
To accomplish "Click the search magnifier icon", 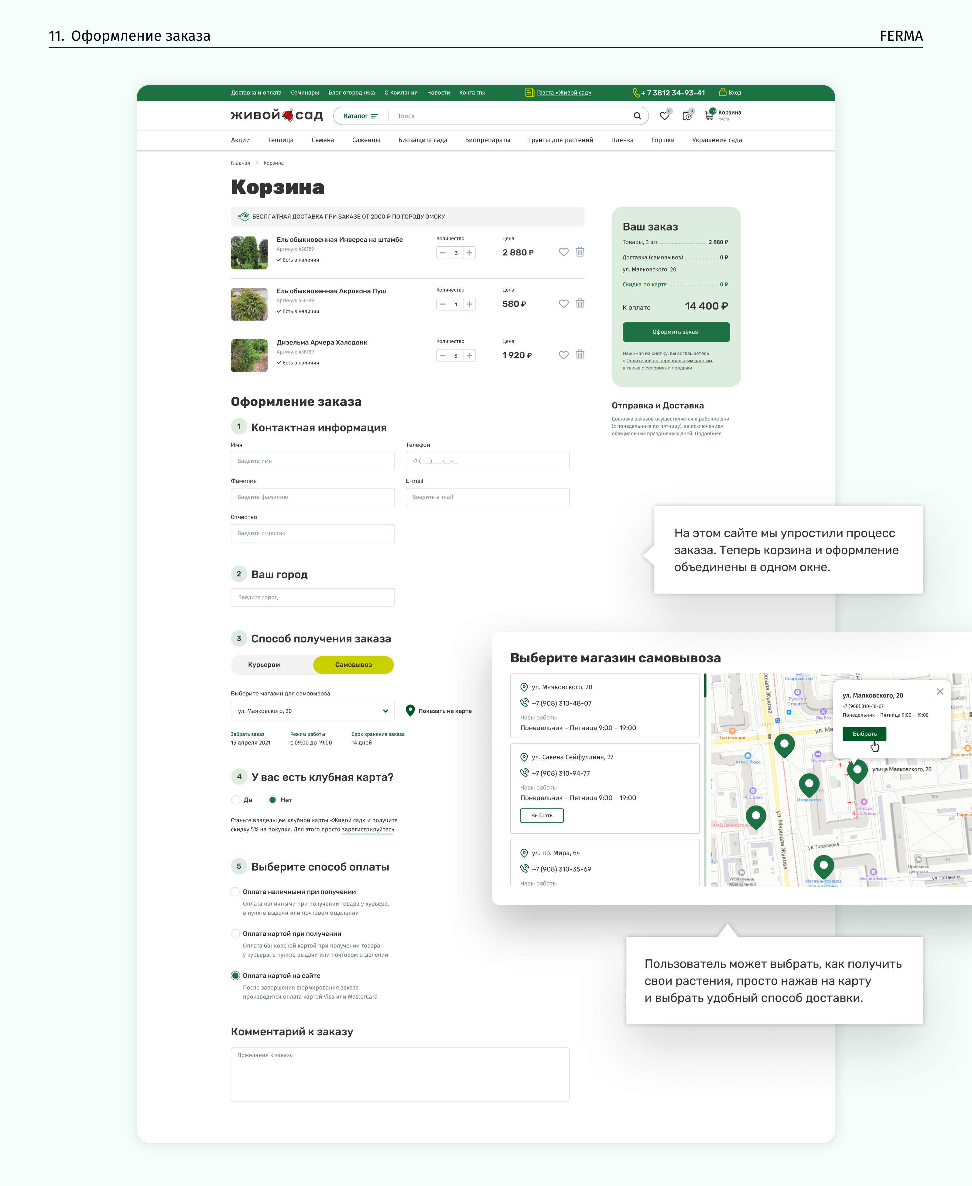I will pos(637,116).
